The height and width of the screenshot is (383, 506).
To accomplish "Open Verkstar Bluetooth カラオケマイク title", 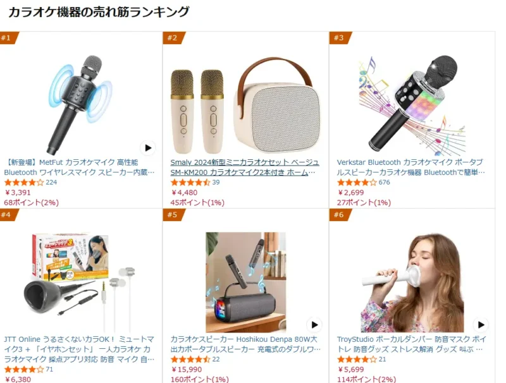I will pos(411,167).
